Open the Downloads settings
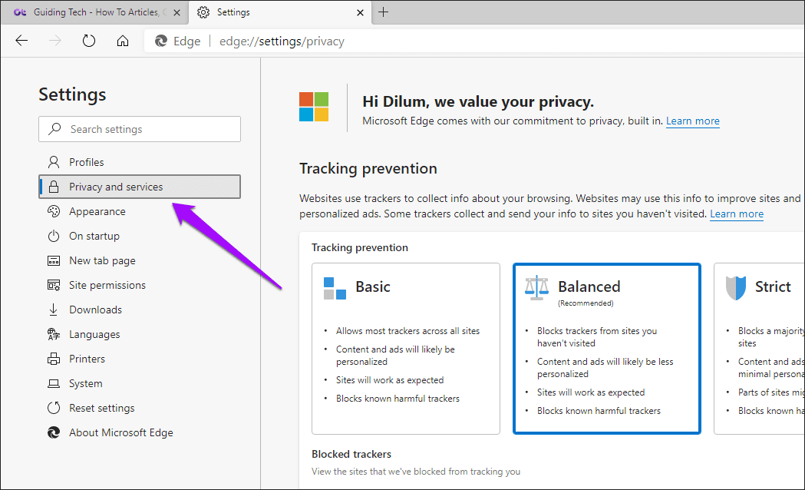Image resolution: width=805 pixels, height=490 pixels. tap(140, 310)
